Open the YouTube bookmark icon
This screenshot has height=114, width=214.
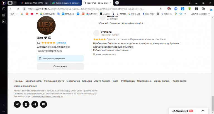[x=32, y=14]
